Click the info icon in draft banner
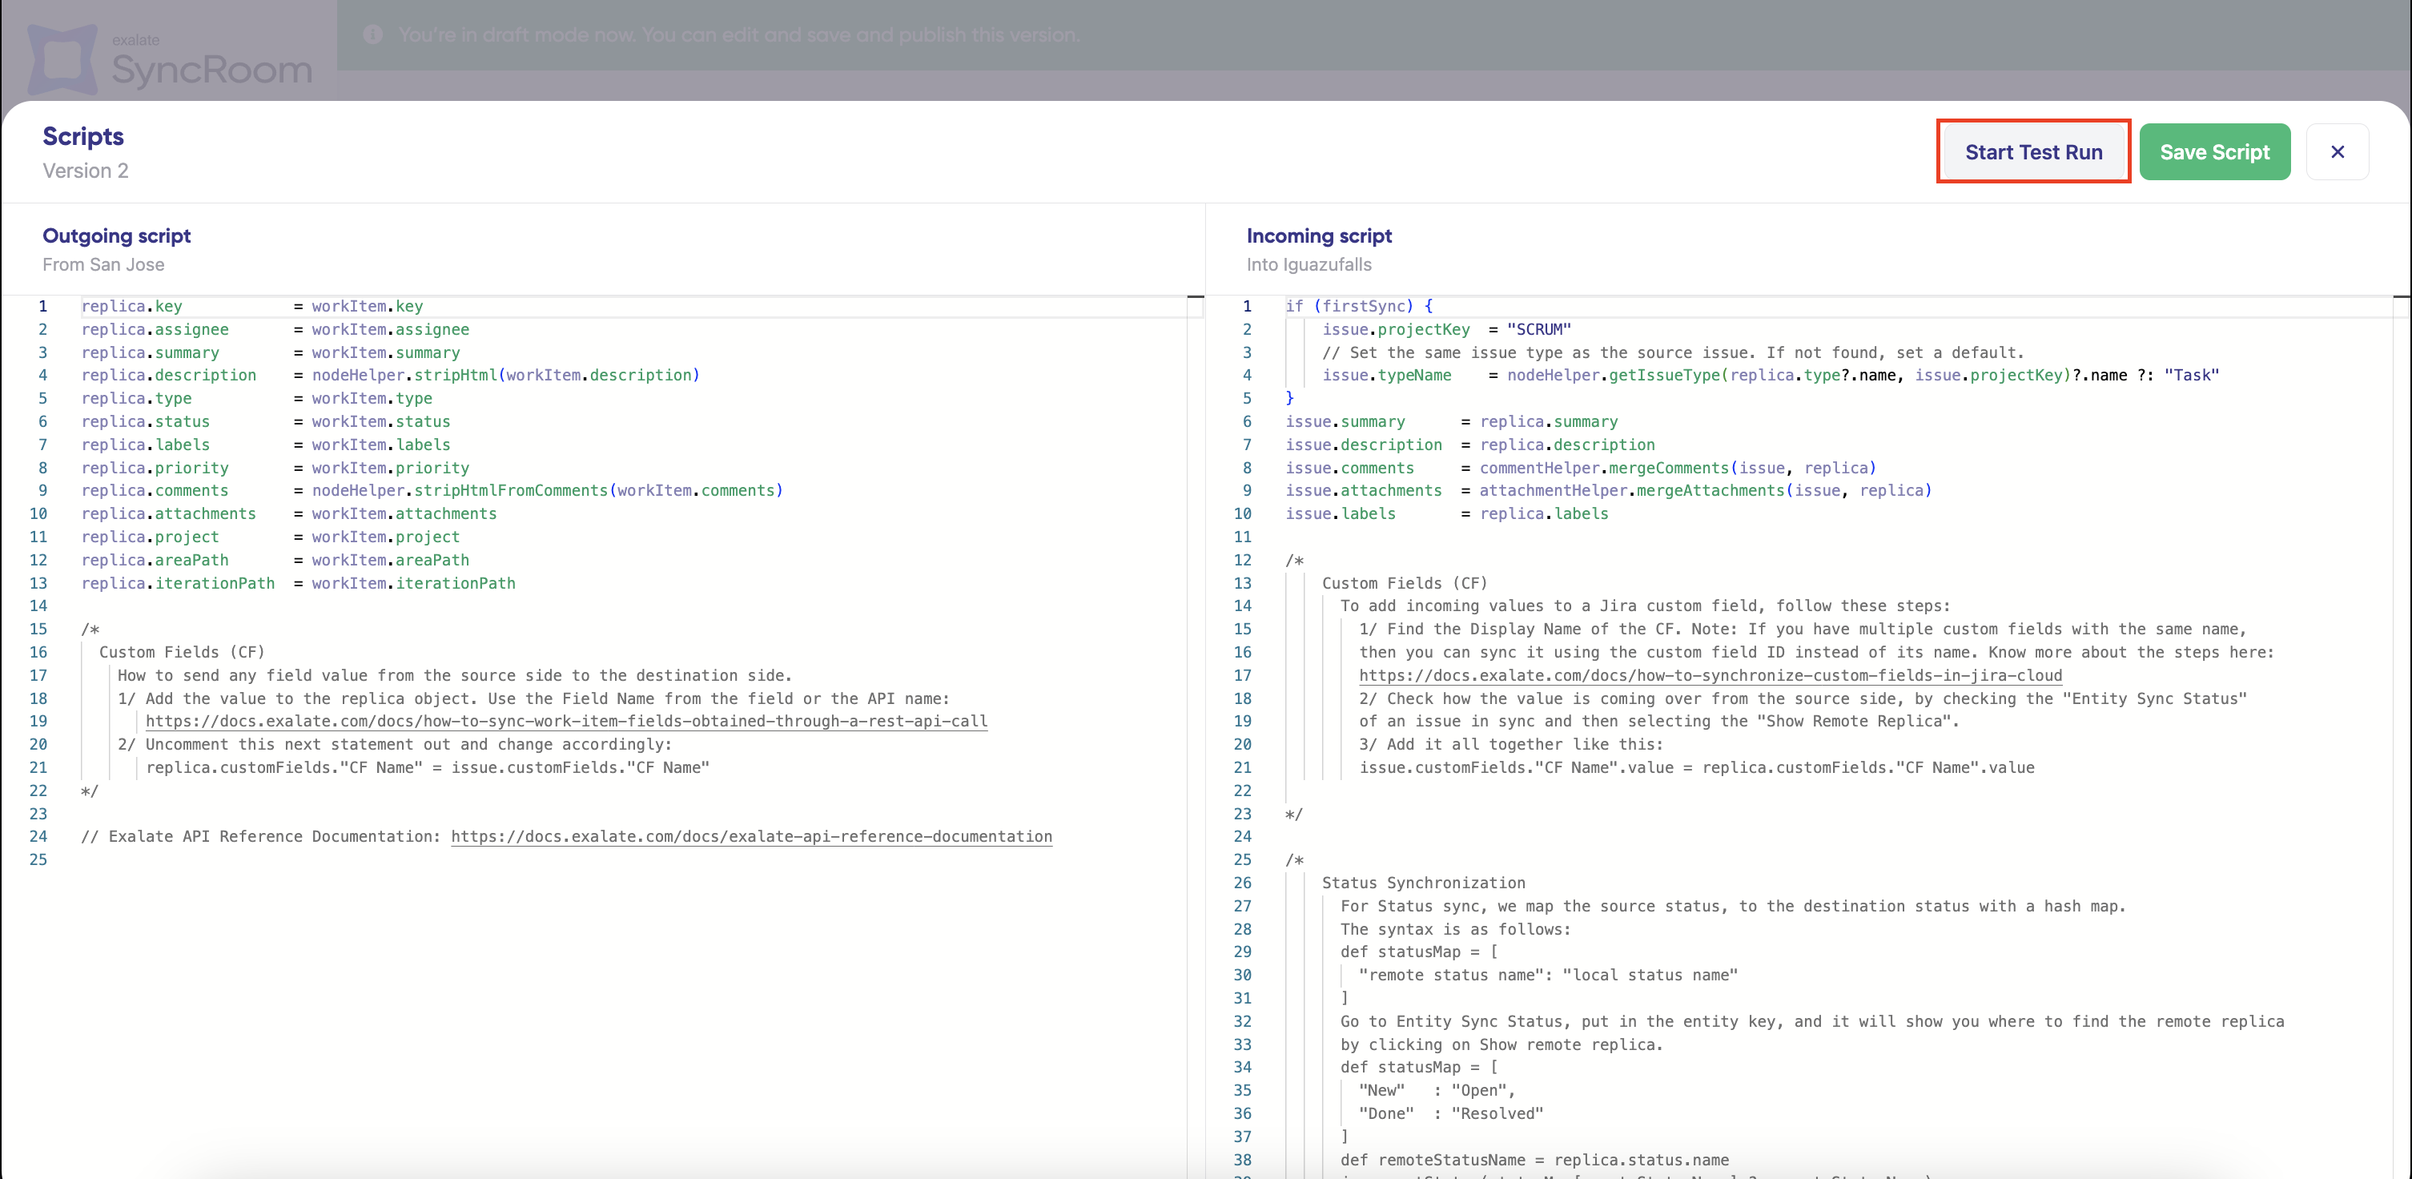The width and height of the screenshot is (2412, 1179). coord(372,34)
